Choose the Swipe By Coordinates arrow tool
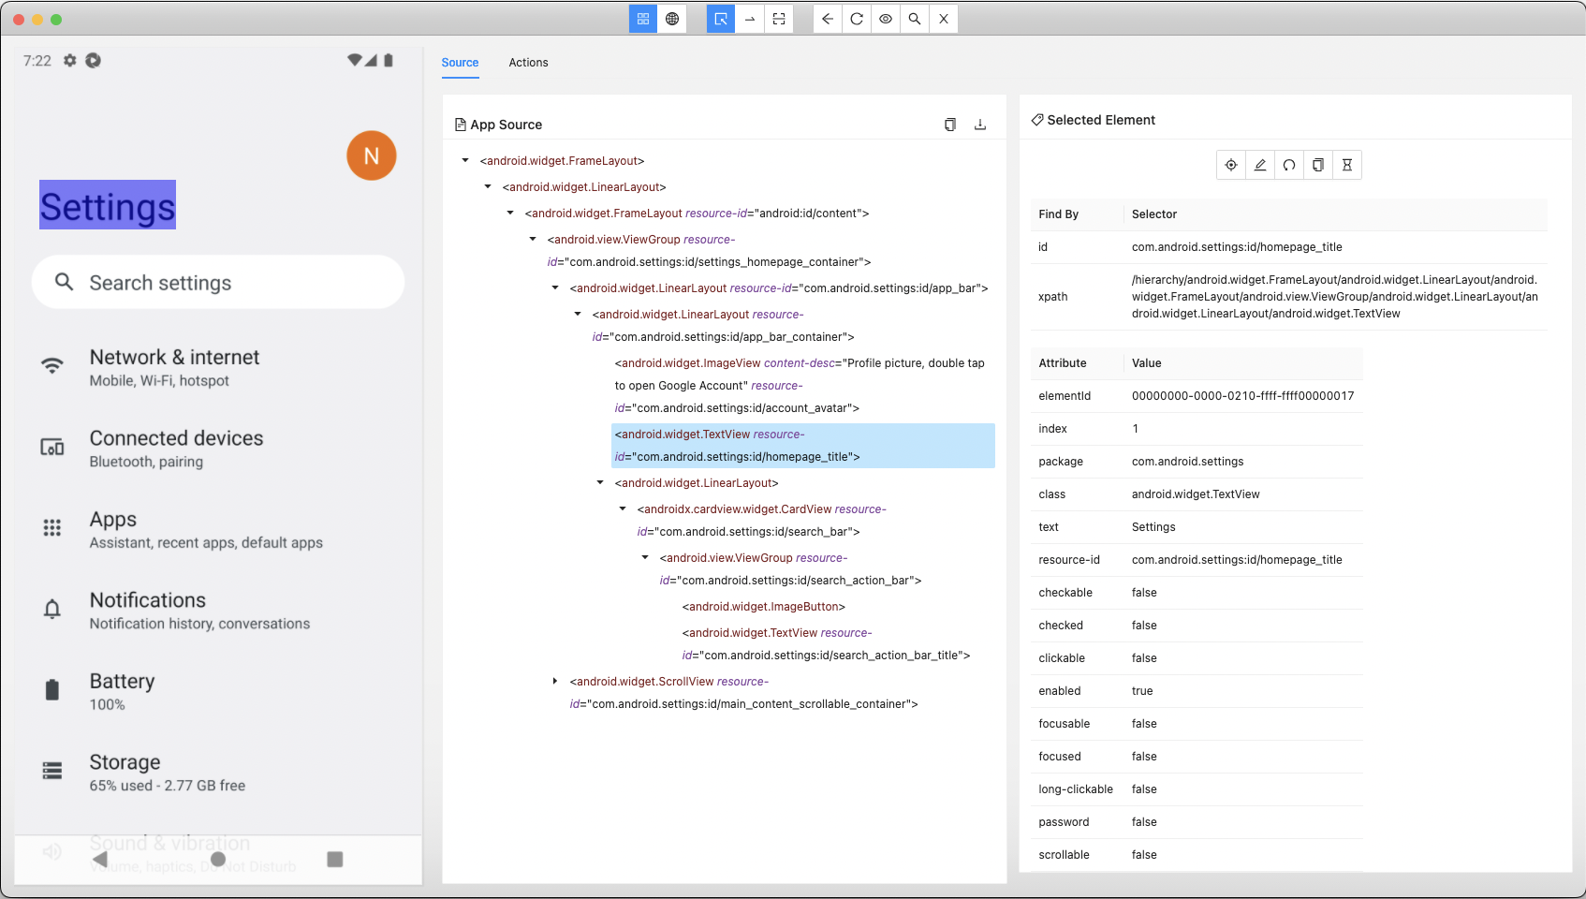Image resolution: width=1586 pixels, height=899 pixels. click(750, 19)
